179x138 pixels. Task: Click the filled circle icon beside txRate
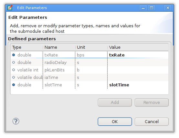pos(14,55)
